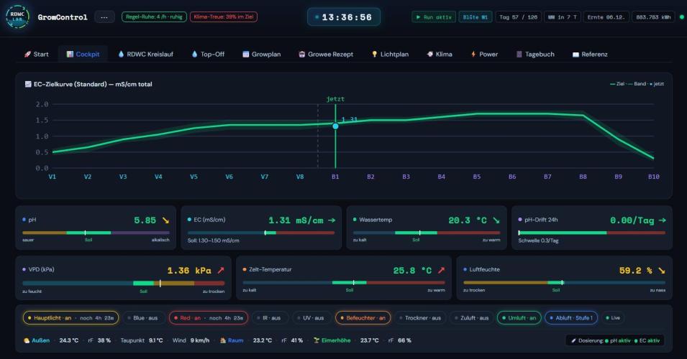Click the Abluft Stufe 1 chip

[571, 318]
